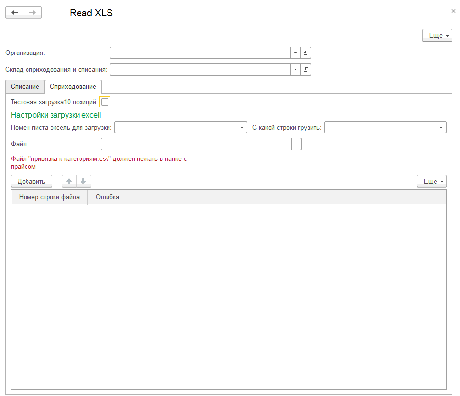
Task: Click the back navigation arrow
Action: (15, 13)
